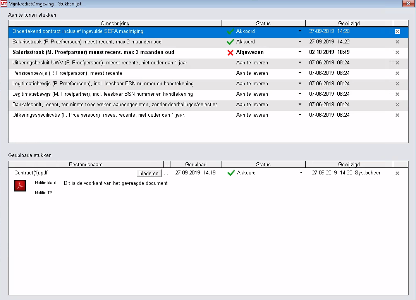Viewport: 416px width, 300px height.
Task: Remove the Pensioenbewijs row with its X icon
Action: (397, 73)
